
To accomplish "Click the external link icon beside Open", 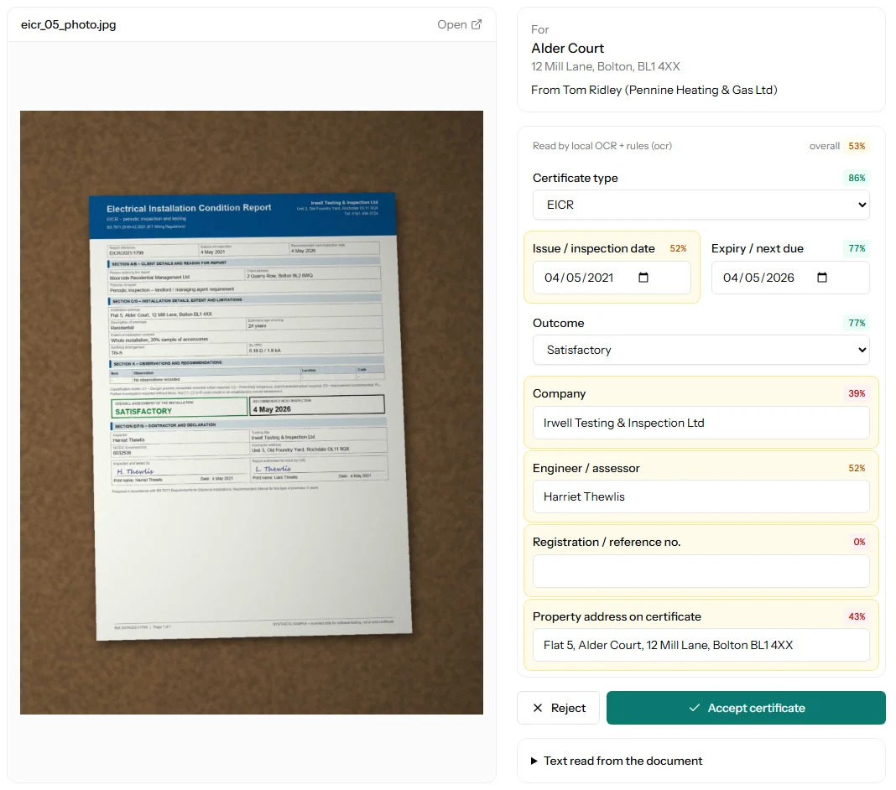I will pos(477,24).
